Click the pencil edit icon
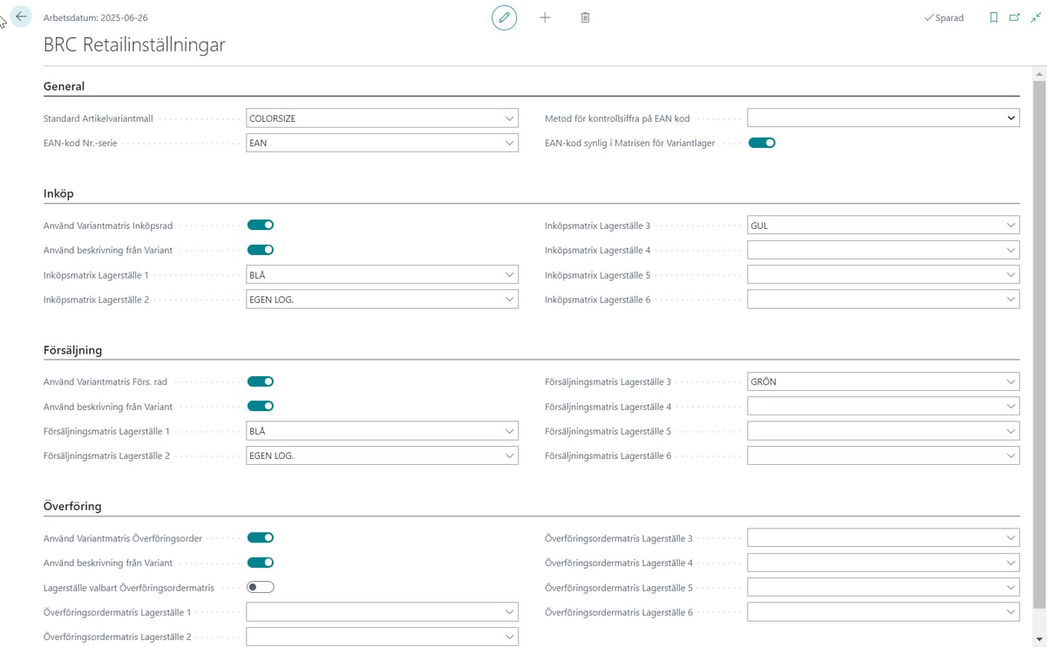This screenshot has height=647, width=1059. pos(504,17)
